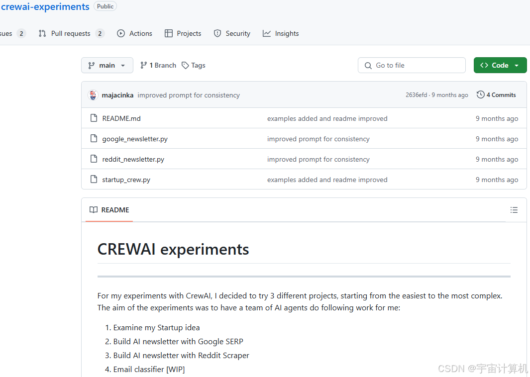The width and height of the screenshot is (530, 377).
Task: Open the startup_crew.py file
Action: click(126, 180)
